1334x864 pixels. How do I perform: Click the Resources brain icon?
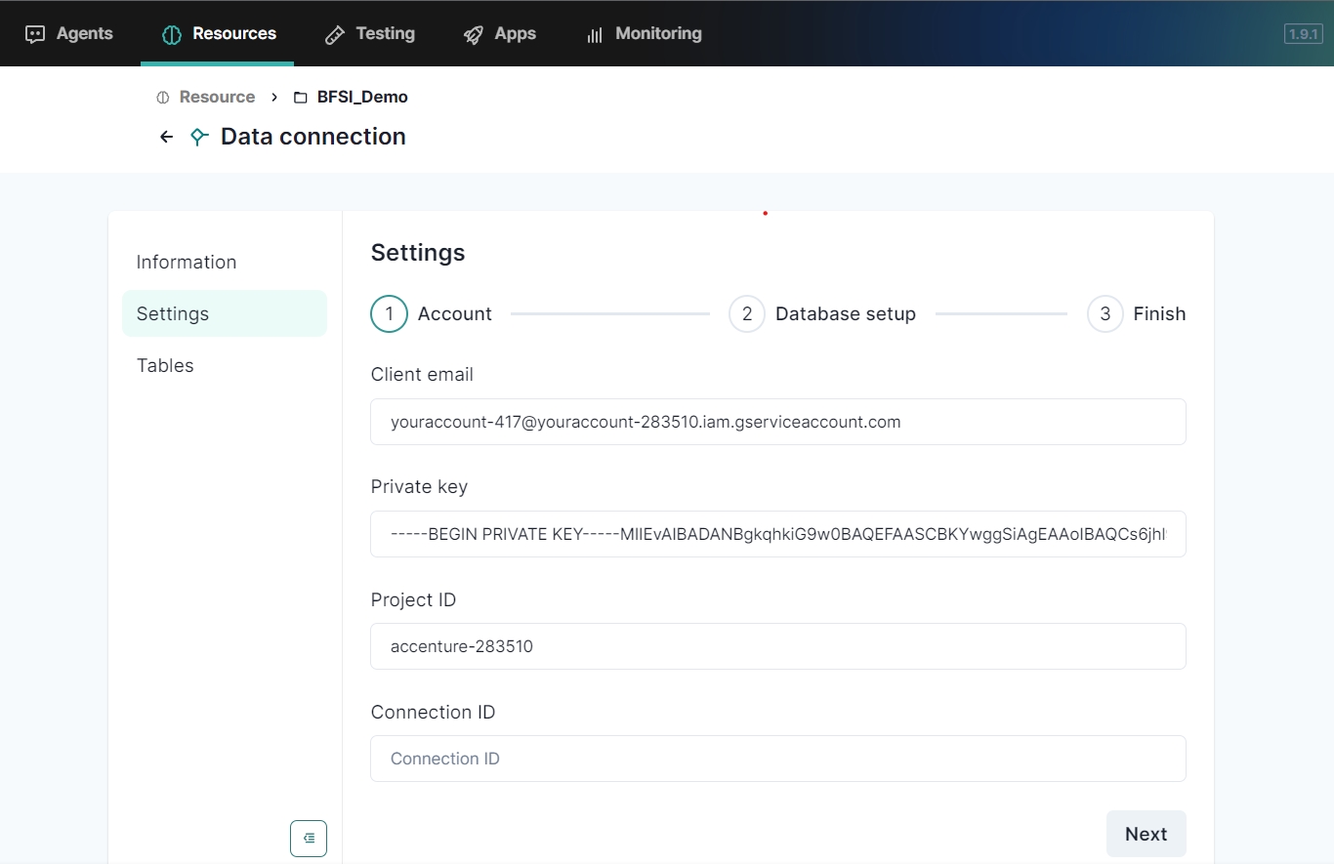(172, 34)
